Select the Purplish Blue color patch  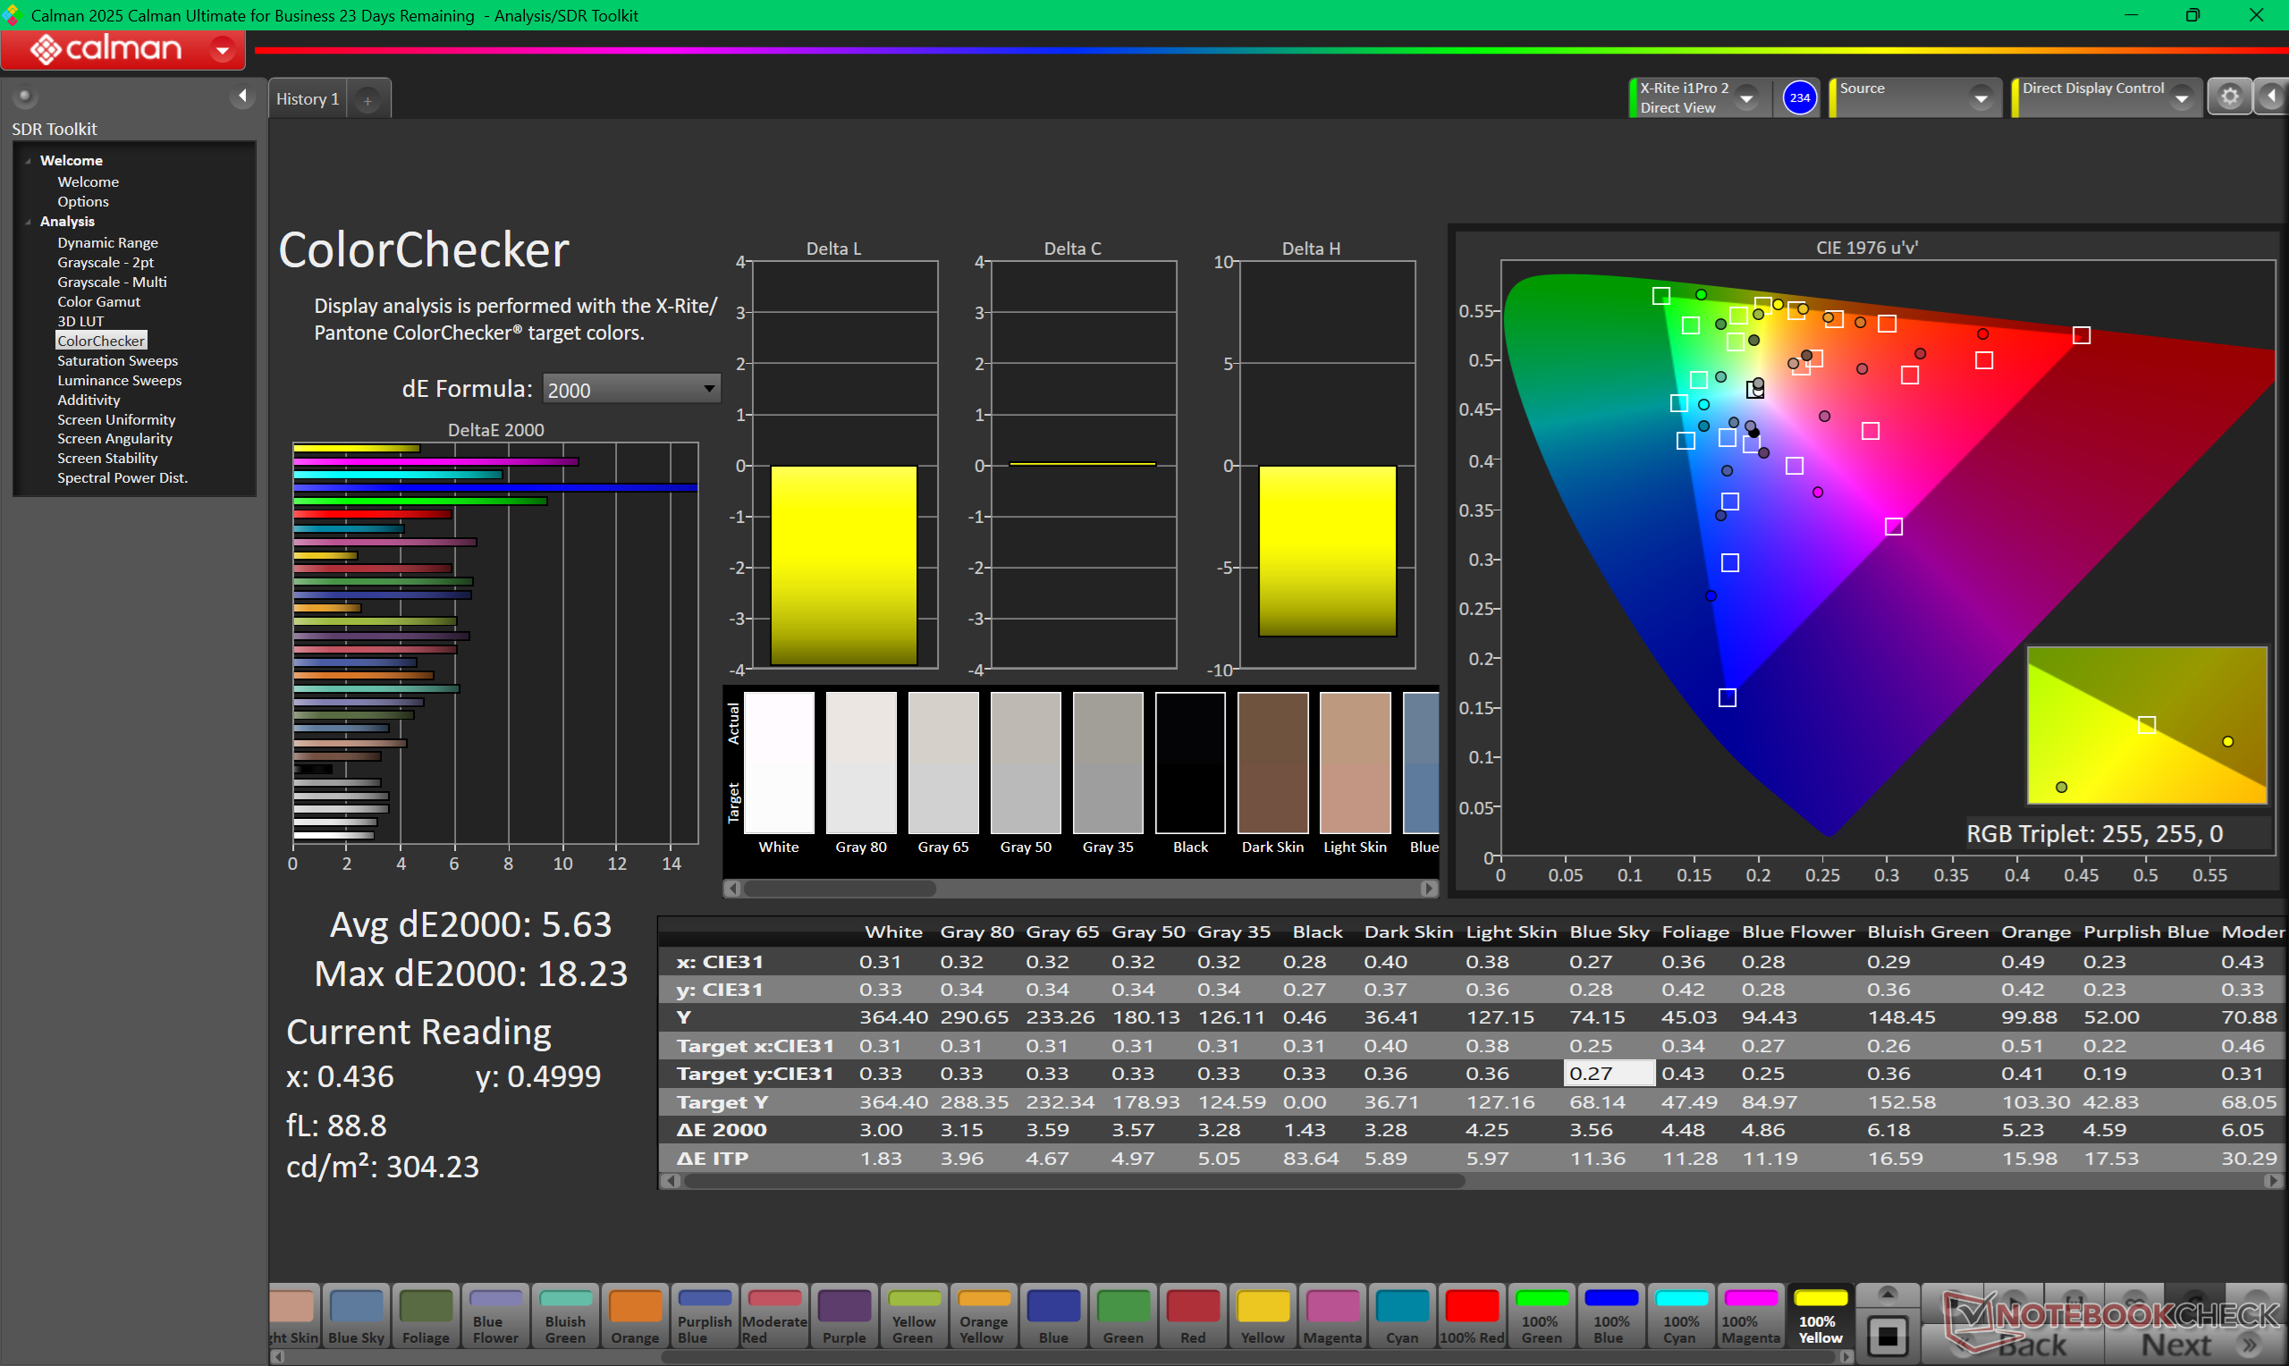click(x=704, y=1316)
